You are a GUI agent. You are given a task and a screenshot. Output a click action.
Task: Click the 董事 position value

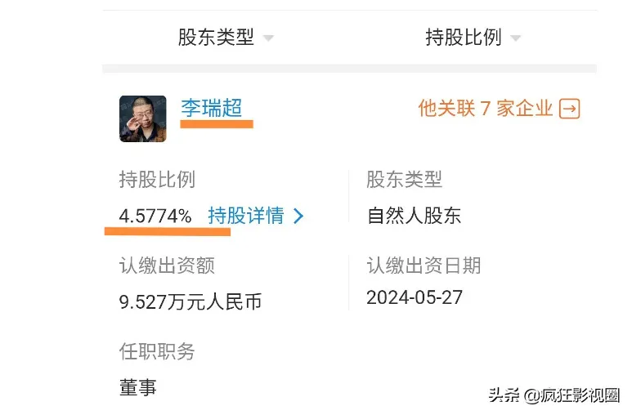click(138, 387)
